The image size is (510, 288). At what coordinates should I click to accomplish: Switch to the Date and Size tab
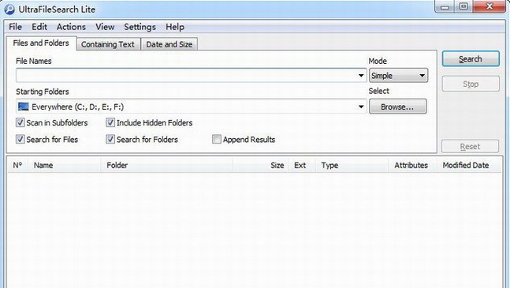[x=169, y=44]
